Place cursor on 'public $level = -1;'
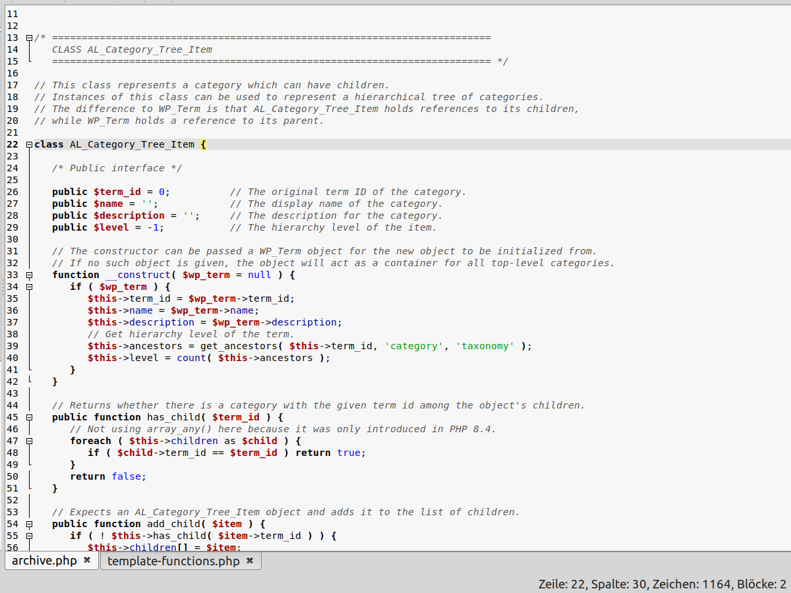 coord(108,227)
